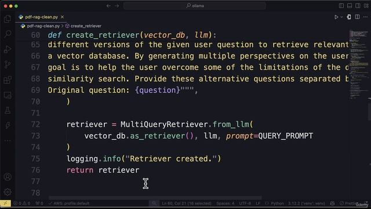Click the as_retriever method call
The height and width of the screenshot is (209, 371).
tap(157, 136)
